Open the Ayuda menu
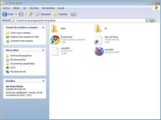 tap(61, 8)
